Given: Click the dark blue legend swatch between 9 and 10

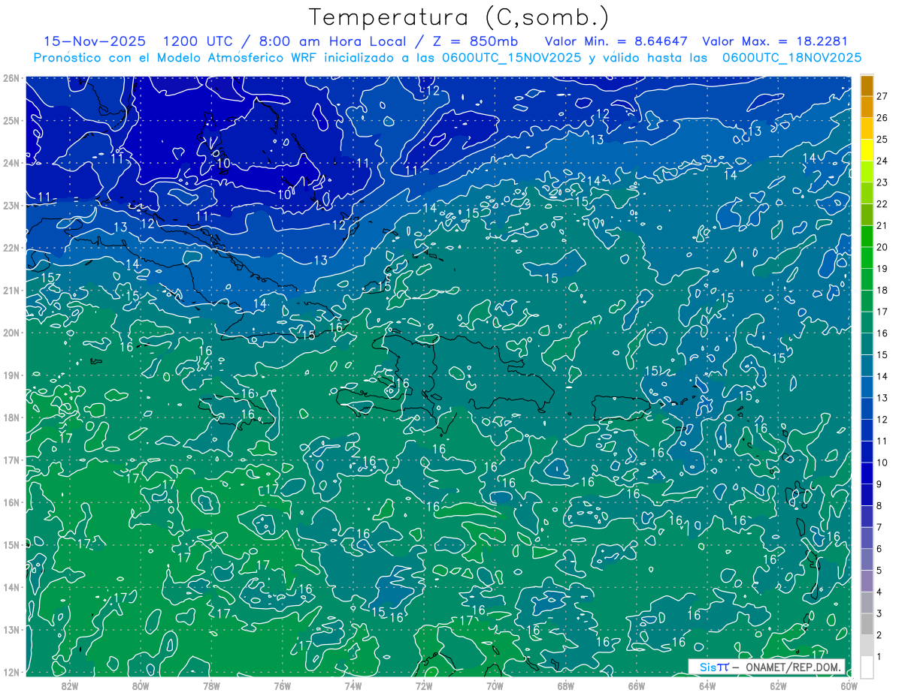Looking at the screenshot, I should coord(867,473).
